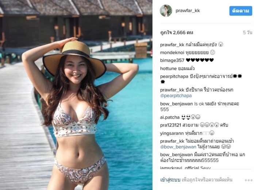Open prawfar_kk profile avatar picture
The height and width of the screenshot is (190, 254).
tap(166, 11)
